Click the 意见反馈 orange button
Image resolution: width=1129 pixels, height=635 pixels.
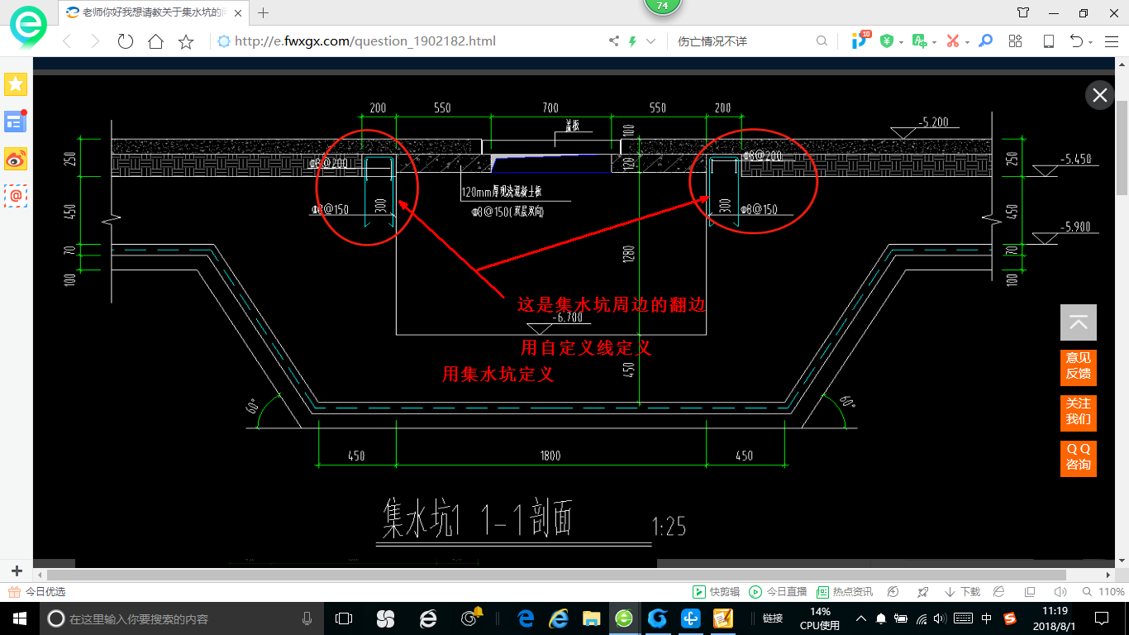point(1079,366)
